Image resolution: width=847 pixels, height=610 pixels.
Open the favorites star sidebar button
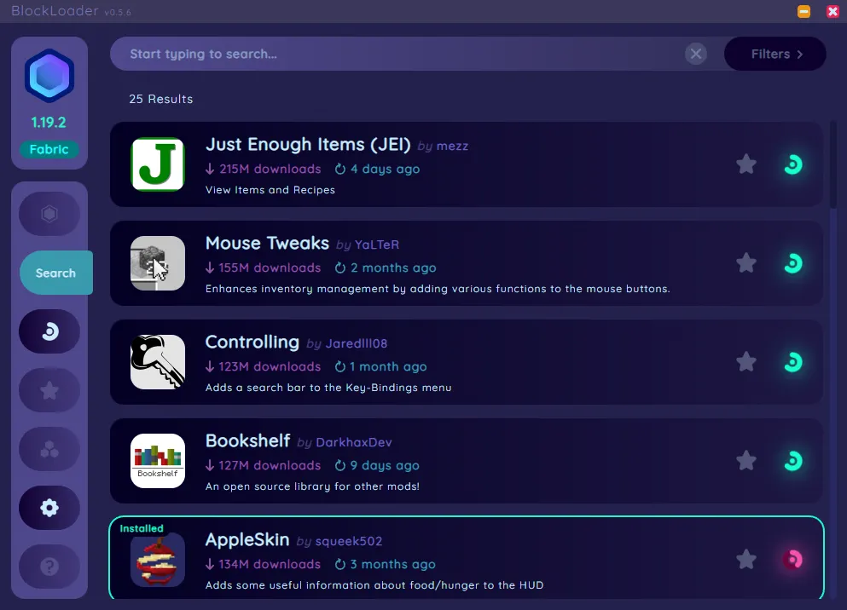point(49,390)
